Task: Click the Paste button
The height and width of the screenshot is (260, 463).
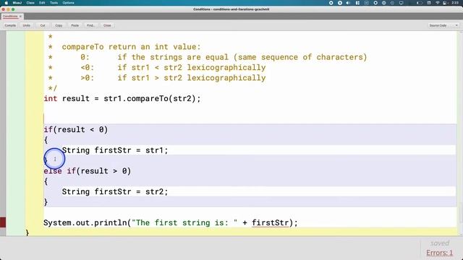Action: (75, 26)
